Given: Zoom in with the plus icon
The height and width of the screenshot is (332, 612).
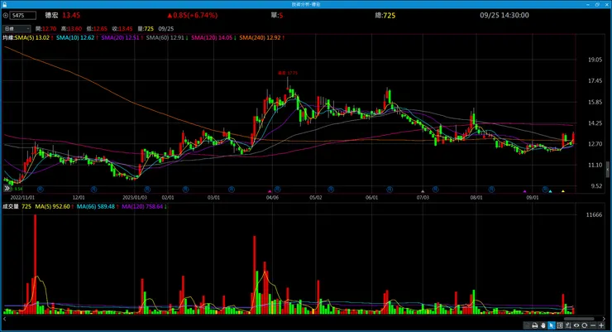Looking at the screenshot, I should pyautogui.click(x=601, y=325).
